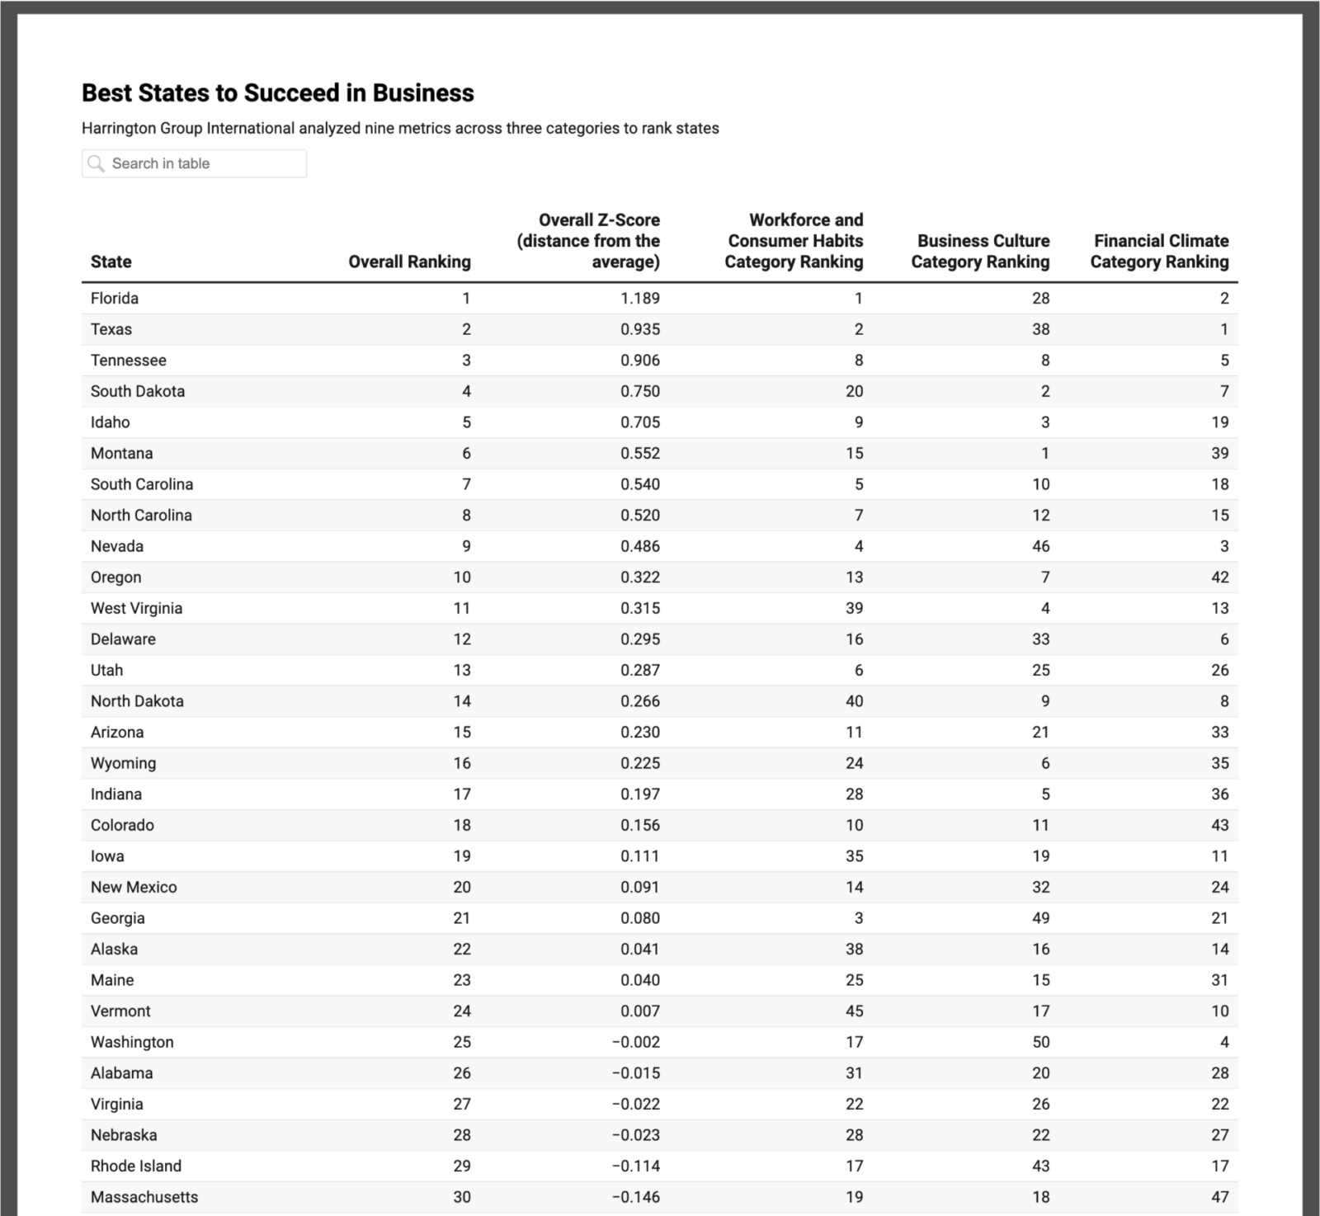The height and width of the screenshot is (1216, 1320).
Task: Click Florida's Overall Ranking value 1
Action: pos(464,298)
